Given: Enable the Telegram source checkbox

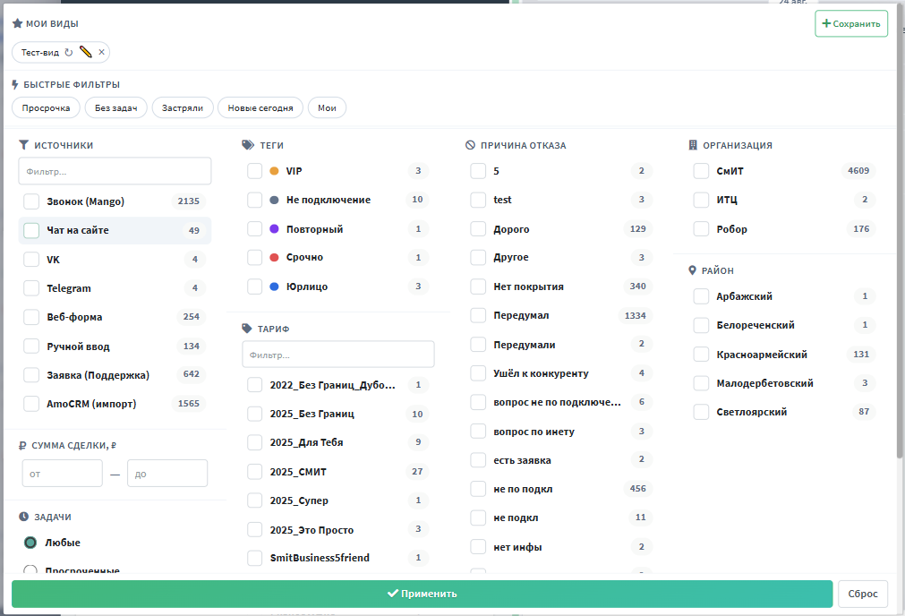Looking at the screenshot, I should pos(31,288).
